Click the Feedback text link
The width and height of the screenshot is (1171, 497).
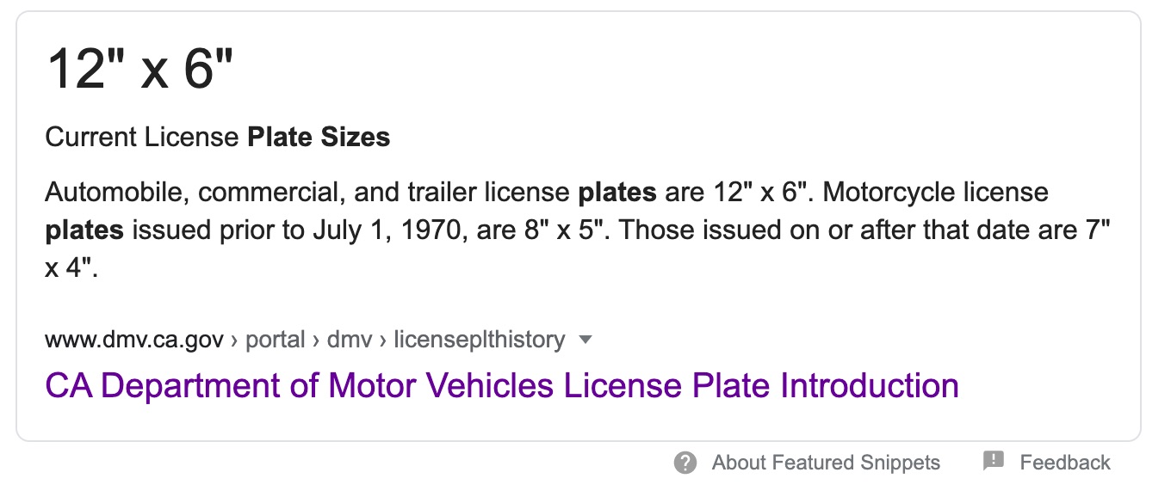point(1065,463)
